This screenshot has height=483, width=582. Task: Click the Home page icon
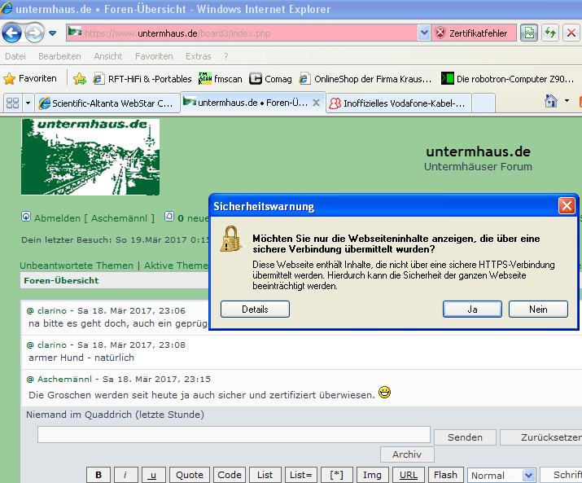pyautogui.click(x=551, y=102)
